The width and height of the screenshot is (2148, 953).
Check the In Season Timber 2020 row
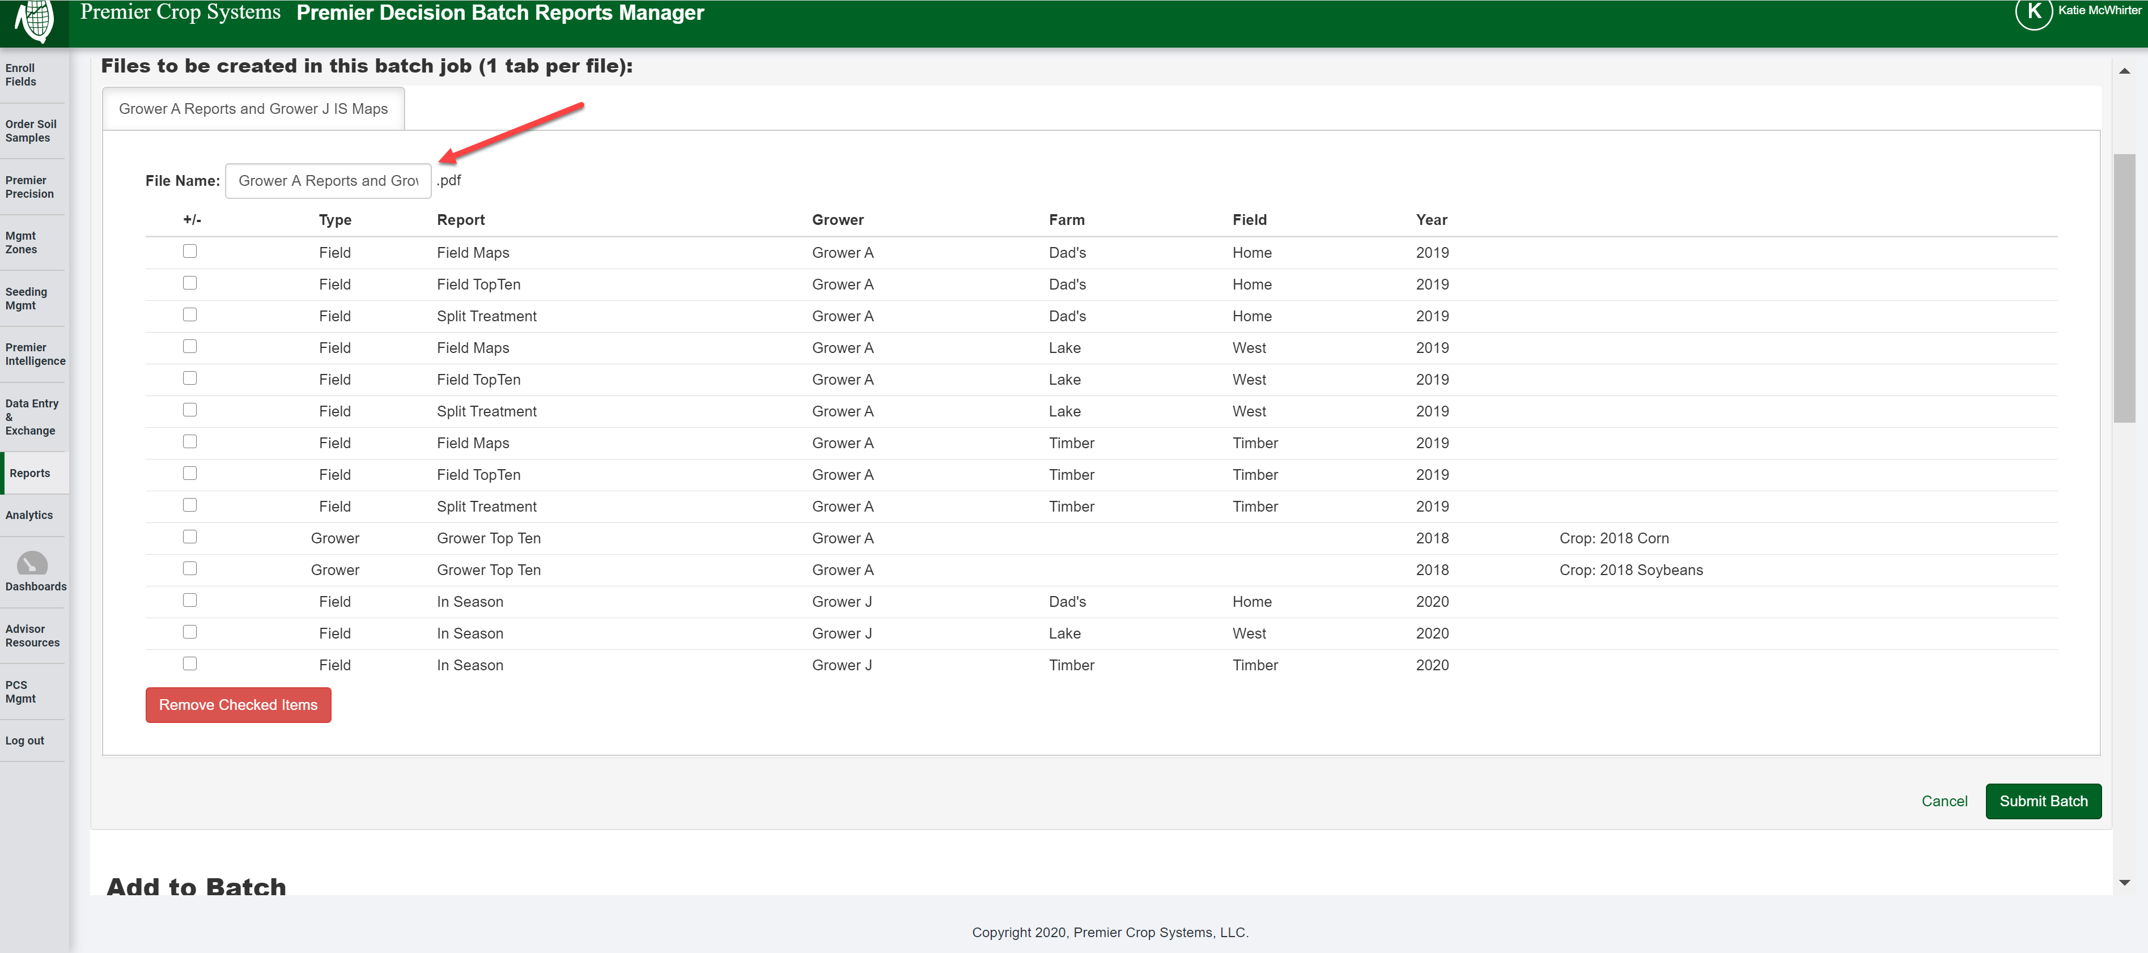tap(190, 663)
